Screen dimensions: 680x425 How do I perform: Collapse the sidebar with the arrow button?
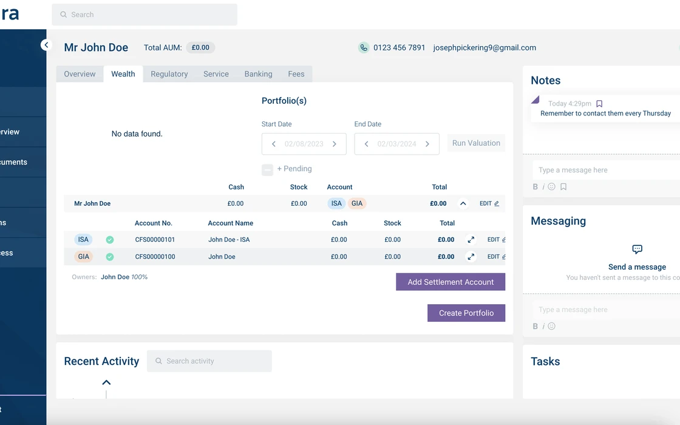tap(46, 45)
